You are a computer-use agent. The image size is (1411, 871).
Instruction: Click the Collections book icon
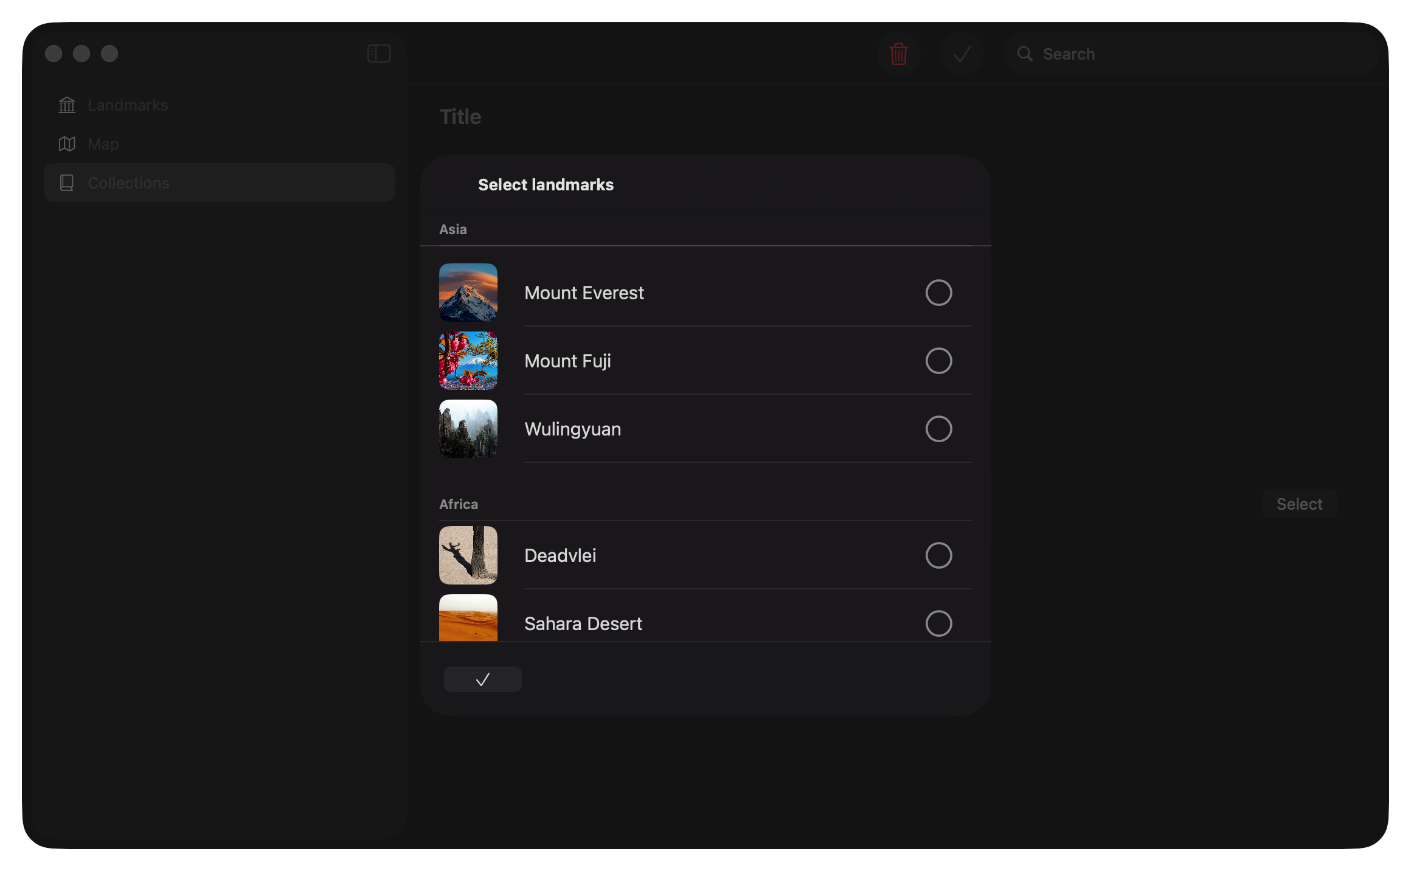(67, 183)
